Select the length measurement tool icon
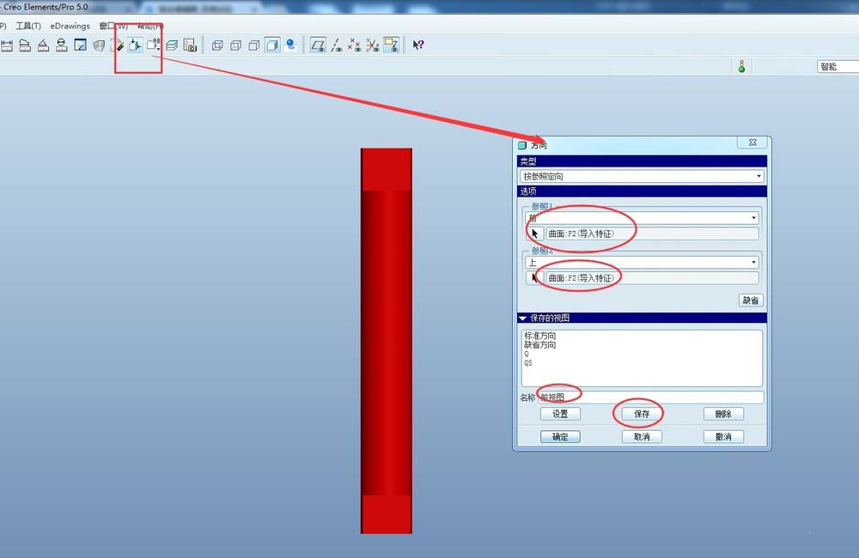 coord(25,45)
